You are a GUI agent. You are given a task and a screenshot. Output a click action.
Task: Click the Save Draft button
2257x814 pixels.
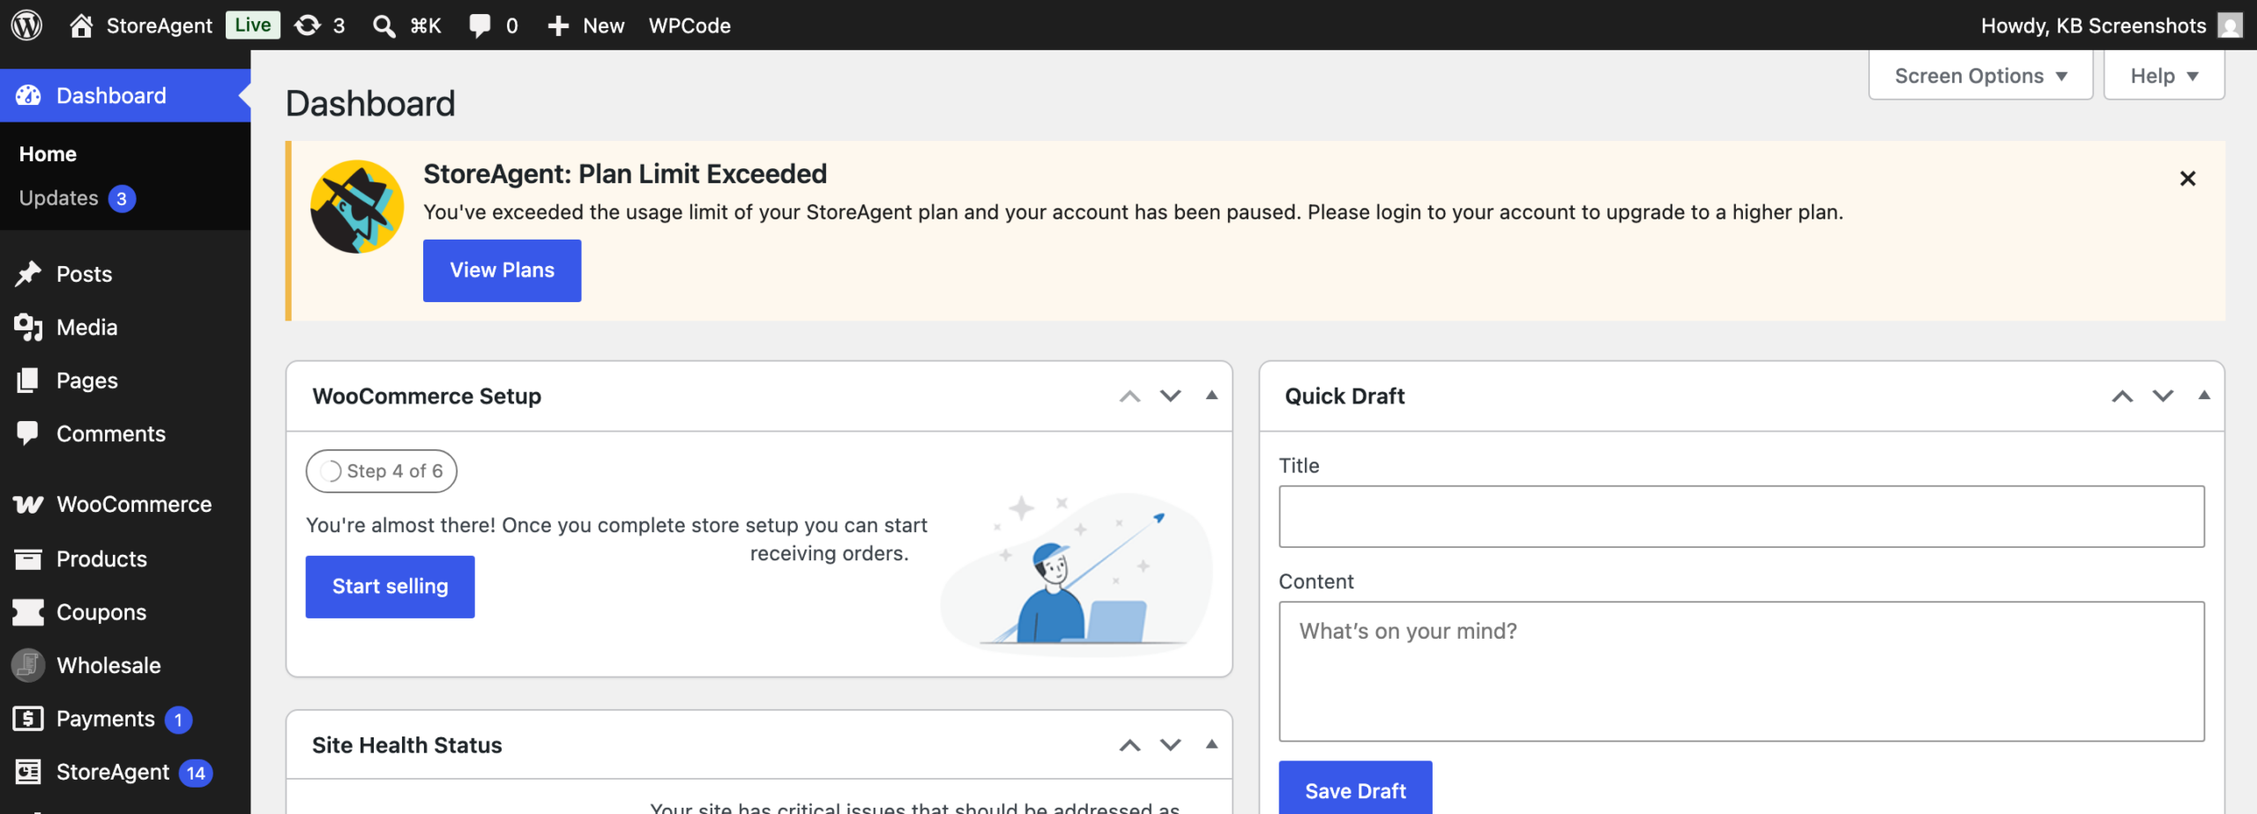tap(1355, 789)
